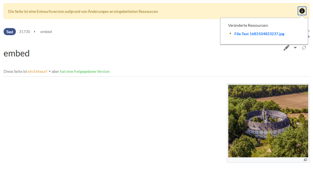Click the embed breadcrumb entry

tap(46, 32)
